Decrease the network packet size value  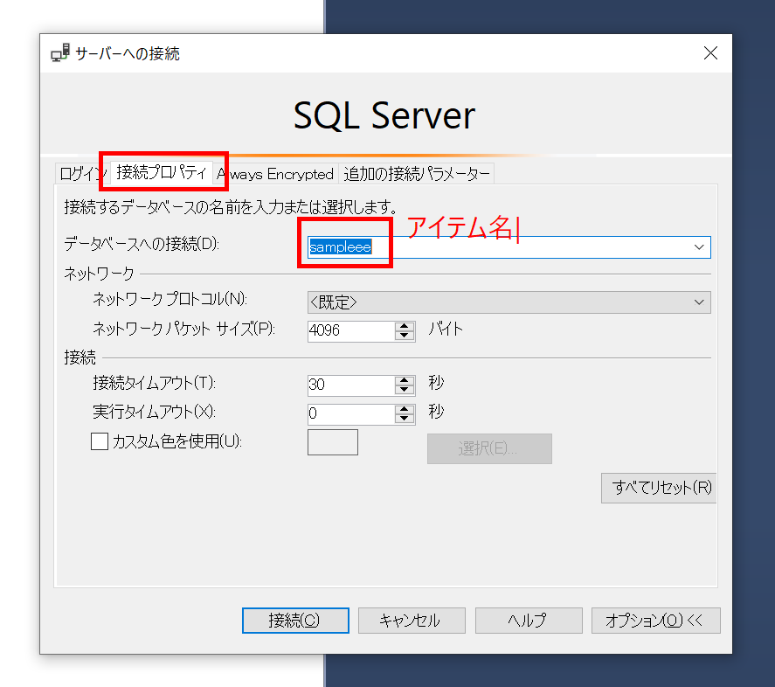pyautogui.click(x=405, y=336)
